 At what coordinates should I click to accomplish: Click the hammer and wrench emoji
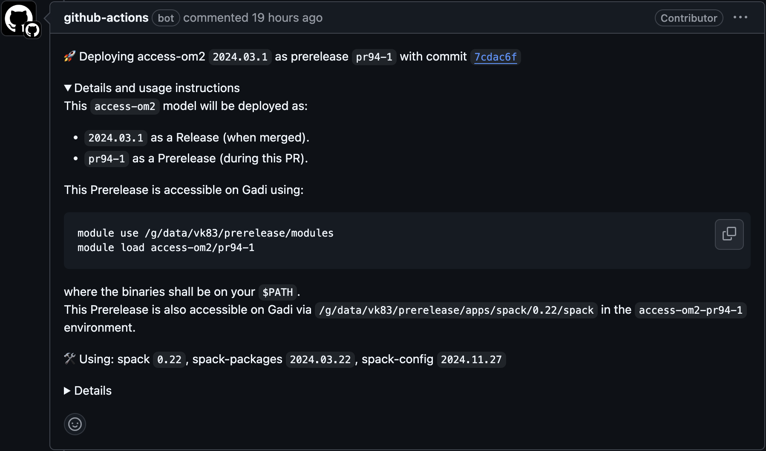(69, 358)
